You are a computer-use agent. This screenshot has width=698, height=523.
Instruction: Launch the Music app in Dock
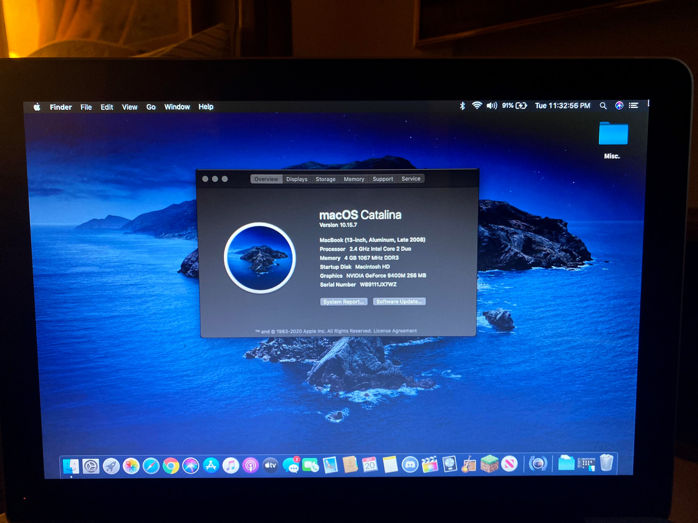tap(231, 465)
